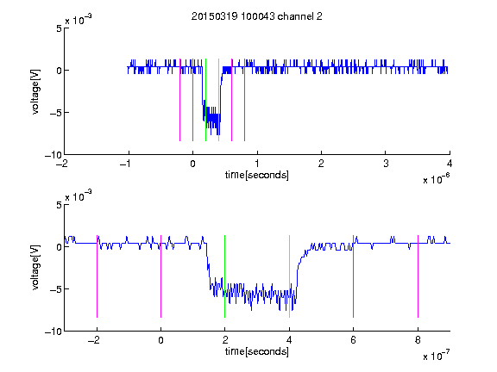This screenshot has height=372, width=497.
Task: Select the green vertical marker in top plot
Action: tap(205, 100)
